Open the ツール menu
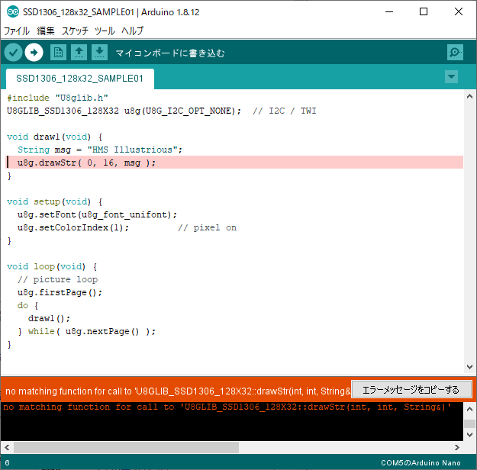Screen dimensions: 477x470 (105, 31)
